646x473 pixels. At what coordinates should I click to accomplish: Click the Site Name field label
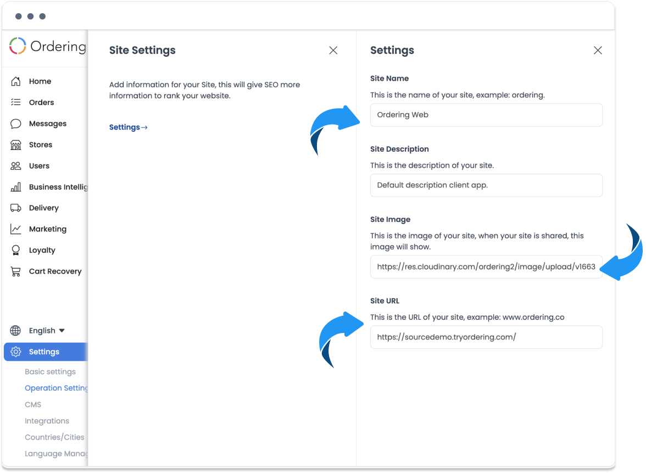(x=389, y=78)
